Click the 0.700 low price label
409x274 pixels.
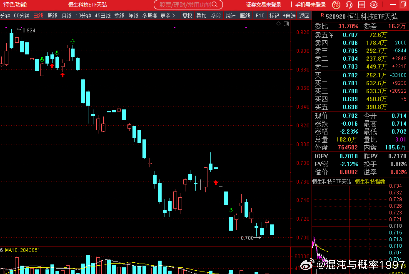(x=247, y=238)
